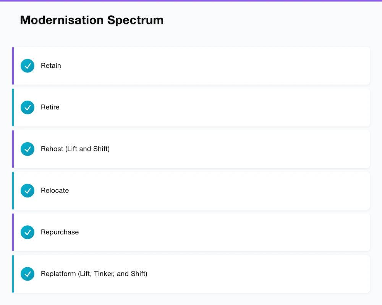Click the Modernisation Spectrum heading
The height and width of the screenshot is (305, 382).
92,20
